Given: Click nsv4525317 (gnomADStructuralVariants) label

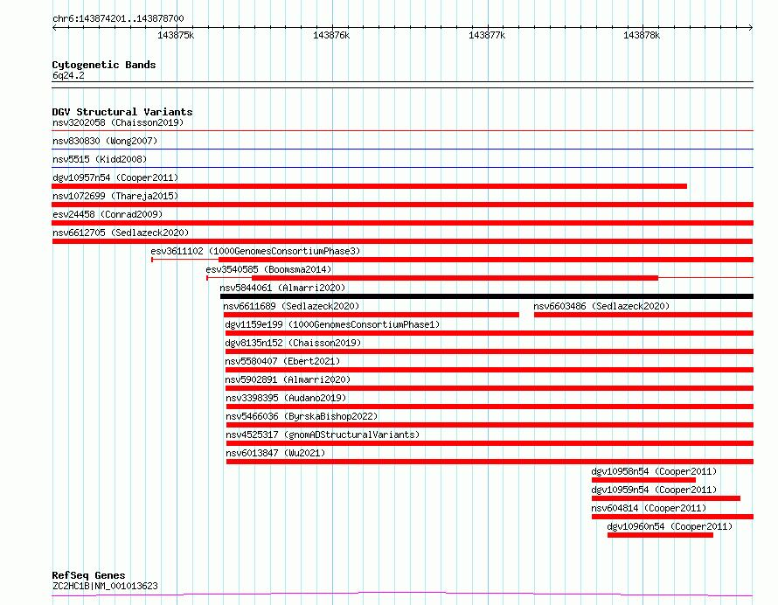Looking at the screenshot, I should [x=323, y=435].
